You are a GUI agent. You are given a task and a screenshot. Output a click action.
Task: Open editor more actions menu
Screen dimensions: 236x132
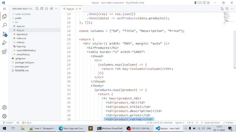tap(232, 9)
